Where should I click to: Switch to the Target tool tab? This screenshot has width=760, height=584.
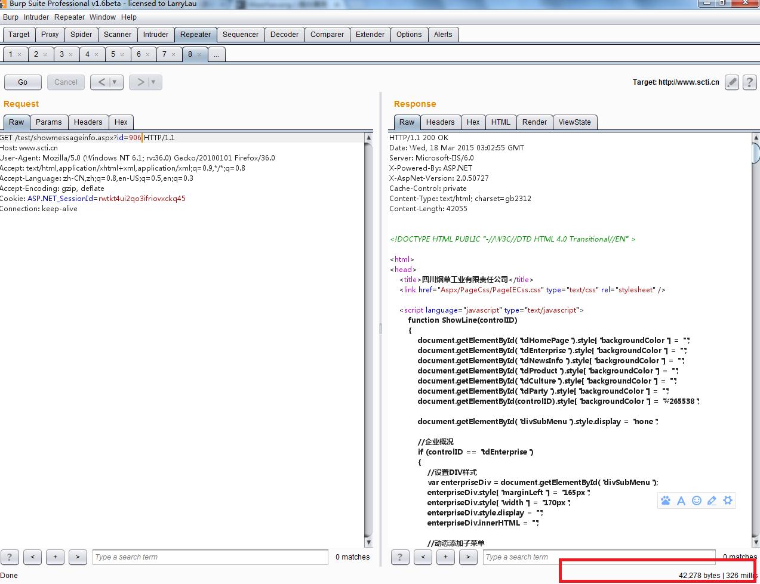pyautogui.click(x=19, y=35)
